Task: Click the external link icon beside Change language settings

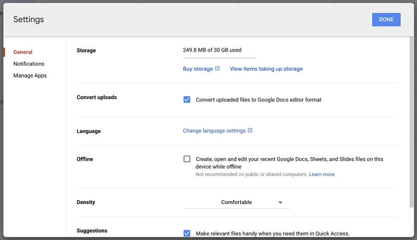Action: pyautogui.click(x=250, y=130)
